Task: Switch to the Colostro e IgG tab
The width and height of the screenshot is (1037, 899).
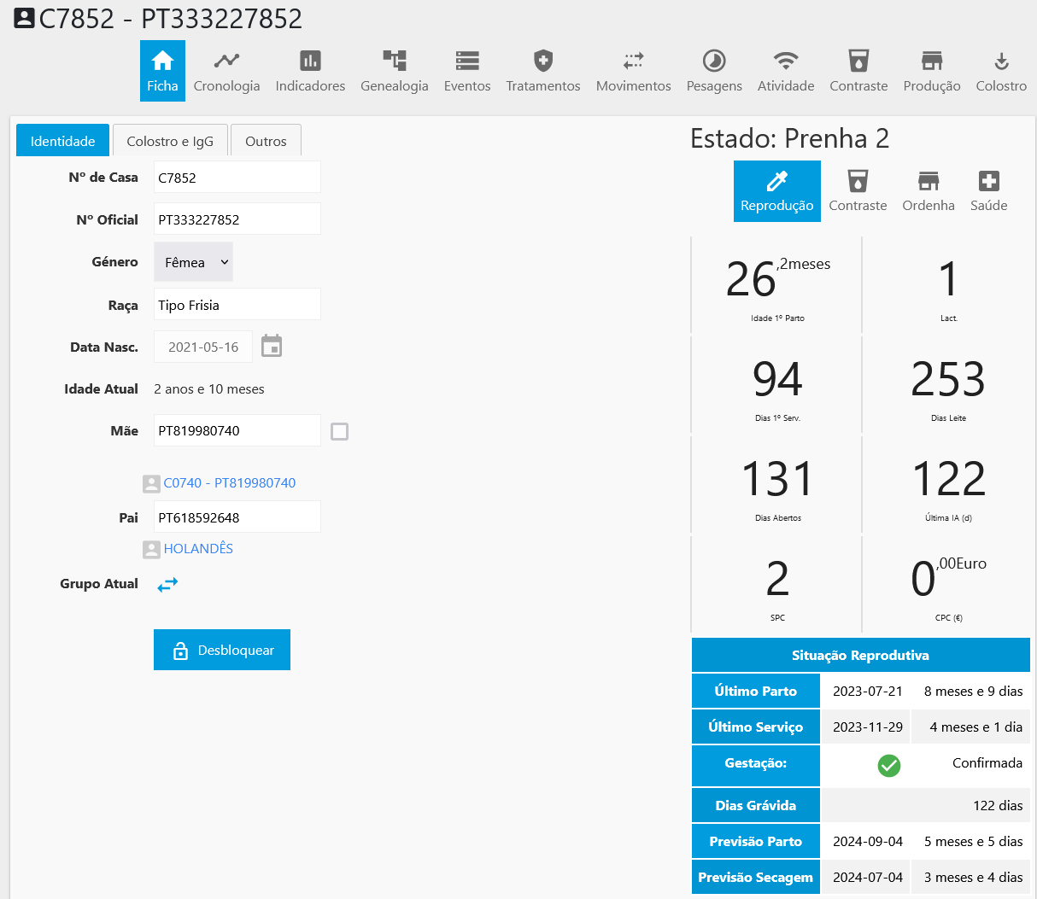Action: click(x=170, y=141)
